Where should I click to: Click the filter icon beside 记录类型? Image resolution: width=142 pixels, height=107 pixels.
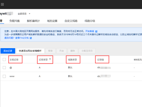50,59
